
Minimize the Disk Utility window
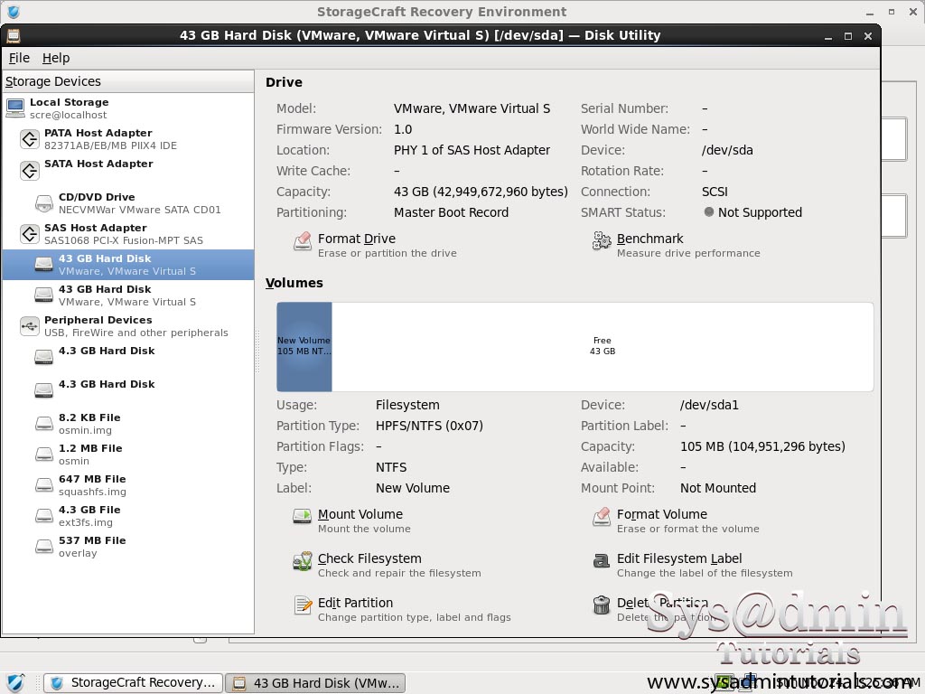[x=828, y=36]
